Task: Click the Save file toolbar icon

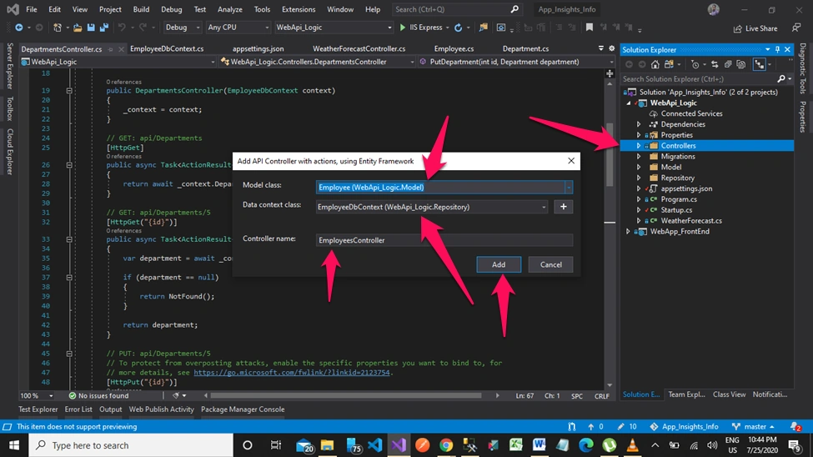Action: click(91, 28)
